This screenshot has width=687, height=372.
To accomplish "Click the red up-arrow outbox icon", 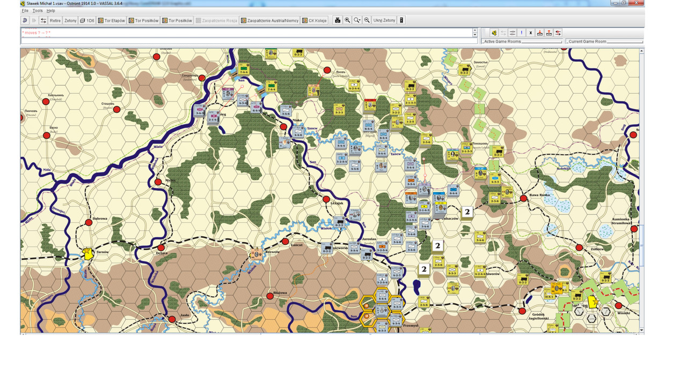I will (549, 33).
